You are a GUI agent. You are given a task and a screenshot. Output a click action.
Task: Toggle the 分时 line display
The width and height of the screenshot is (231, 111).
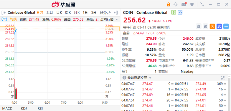click(4, 19)
